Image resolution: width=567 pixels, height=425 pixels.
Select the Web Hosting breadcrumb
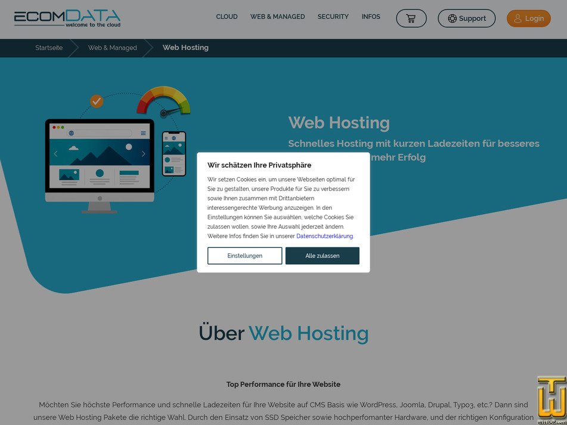coord(185,47)
